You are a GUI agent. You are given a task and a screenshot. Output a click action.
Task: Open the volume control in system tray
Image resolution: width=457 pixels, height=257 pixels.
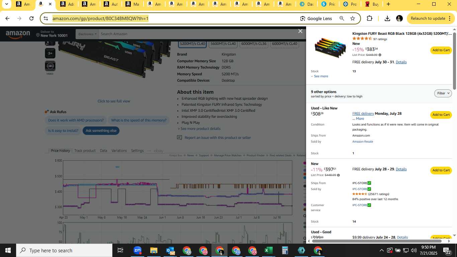[414, 250]
